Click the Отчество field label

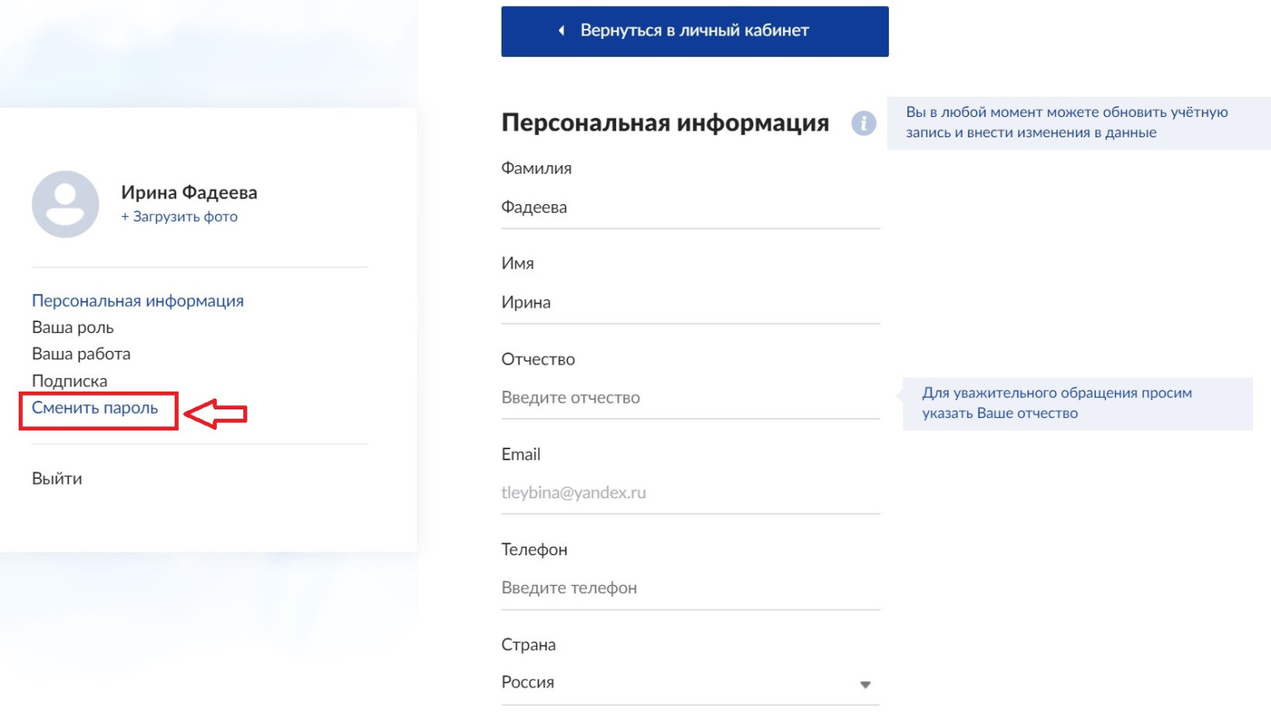click(538, 359)
